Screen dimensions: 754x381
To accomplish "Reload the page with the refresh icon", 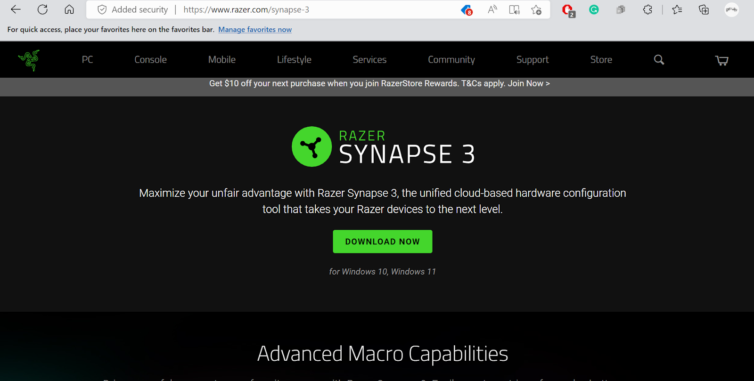I will tap(42, 9).
